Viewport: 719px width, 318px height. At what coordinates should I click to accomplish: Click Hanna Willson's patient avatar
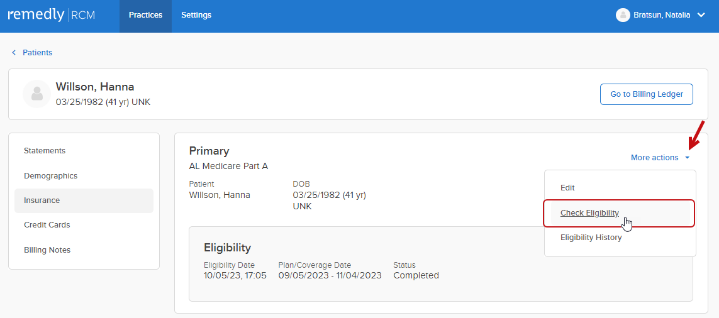coord(36,94)
